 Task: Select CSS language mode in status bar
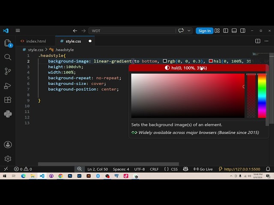tap(171, 169)
